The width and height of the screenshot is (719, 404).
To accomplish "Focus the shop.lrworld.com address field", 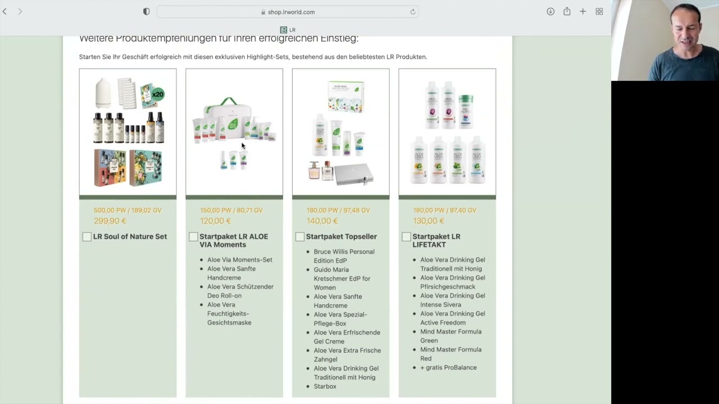I will point(288,12).
